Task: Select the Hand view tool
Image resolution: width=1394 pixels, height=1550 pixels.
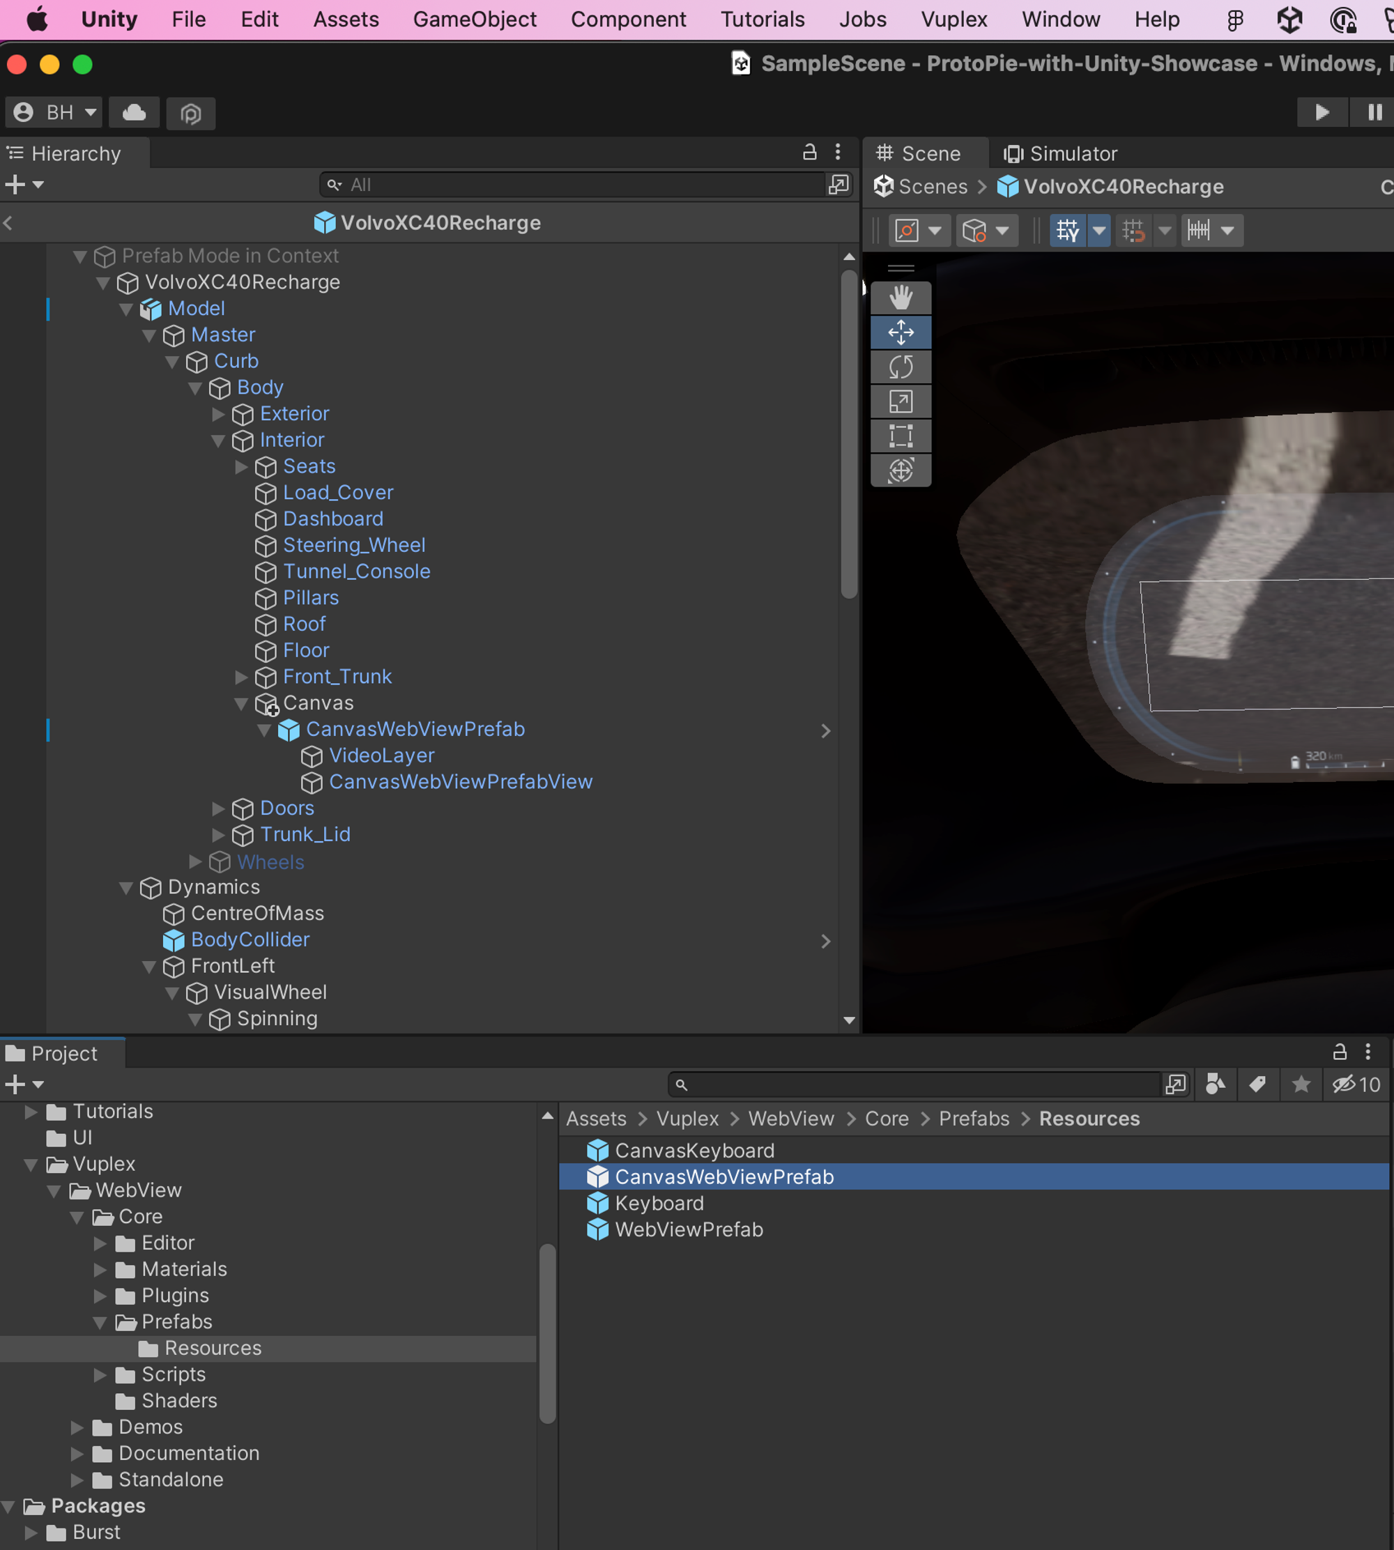Action: [901, 298]
